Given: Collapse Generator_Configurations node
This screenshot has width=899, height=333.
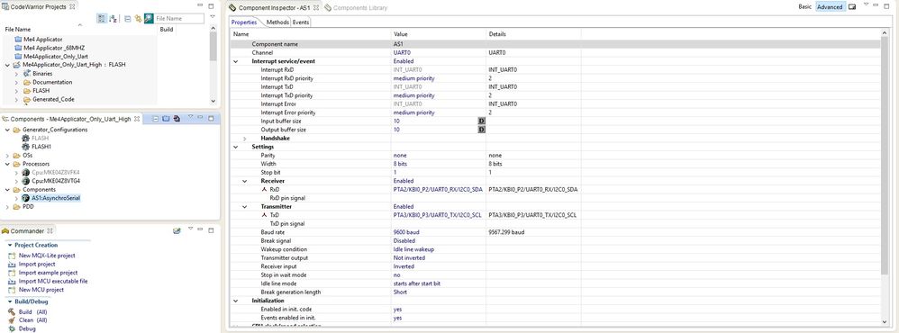Looking at the screenshot, I should coord(7,130).
